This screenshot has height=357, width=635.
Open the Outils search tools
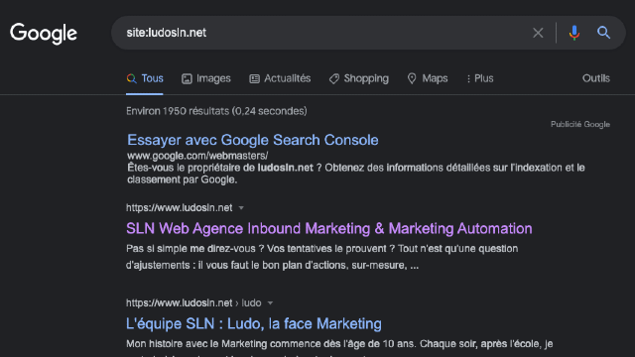(x=595, y=78)
